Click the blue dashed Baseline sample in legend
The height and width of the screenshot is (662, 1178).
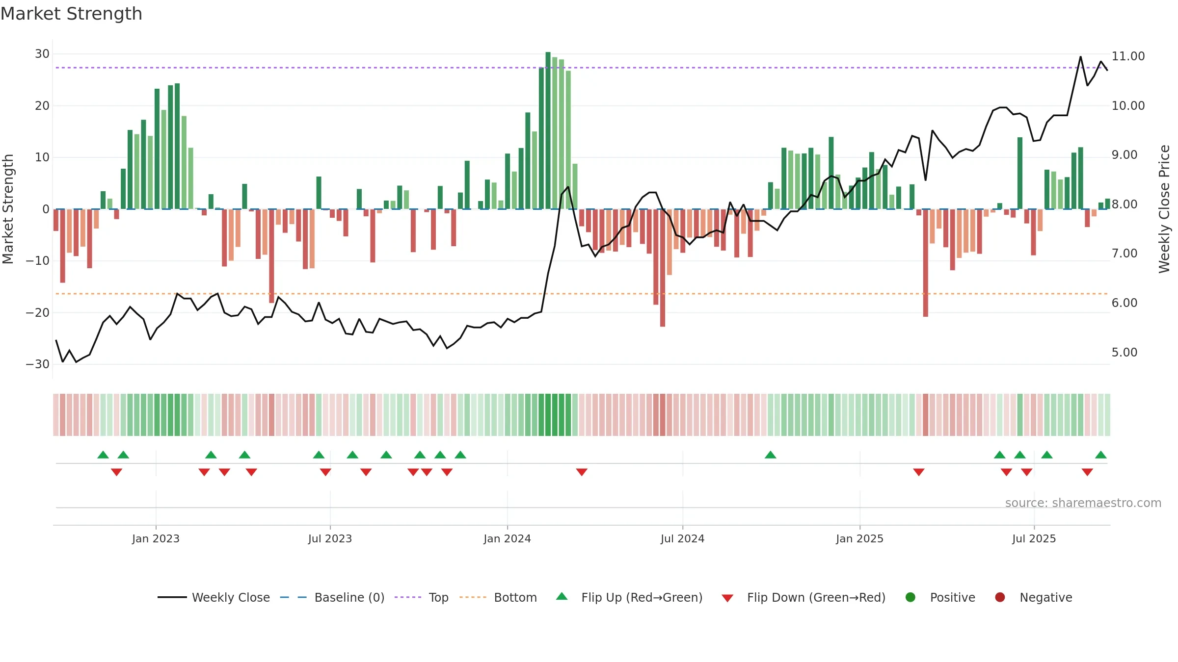294,597
